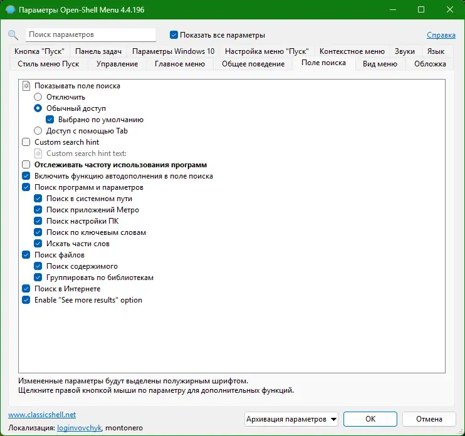Disable Поиск содержимого checkbox
Screen dimensions: 465x436
(38, 266)
